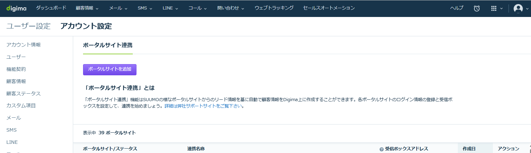Expand the 問い合わせ dropdown menu
Screen dimensions: 531x153
[231, 8]
